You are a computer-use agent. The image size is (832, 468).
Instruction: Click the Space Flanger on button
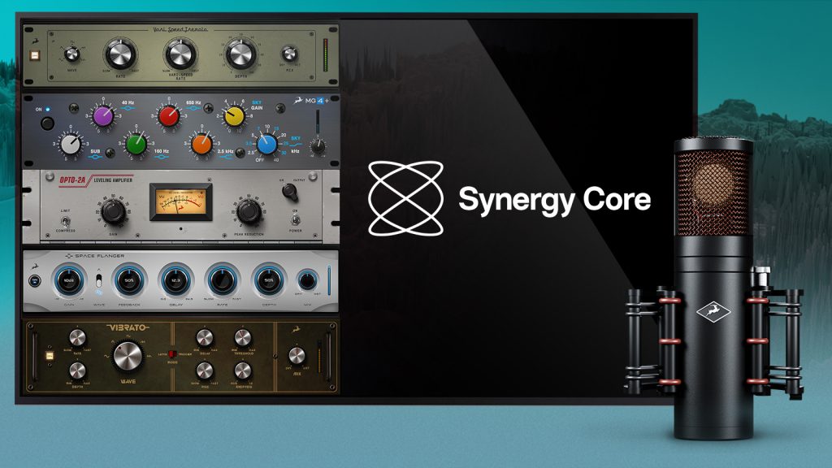click(x=35, y=280)
